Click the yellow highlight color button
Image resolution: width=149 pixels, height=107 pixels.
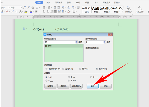point(26,11)
